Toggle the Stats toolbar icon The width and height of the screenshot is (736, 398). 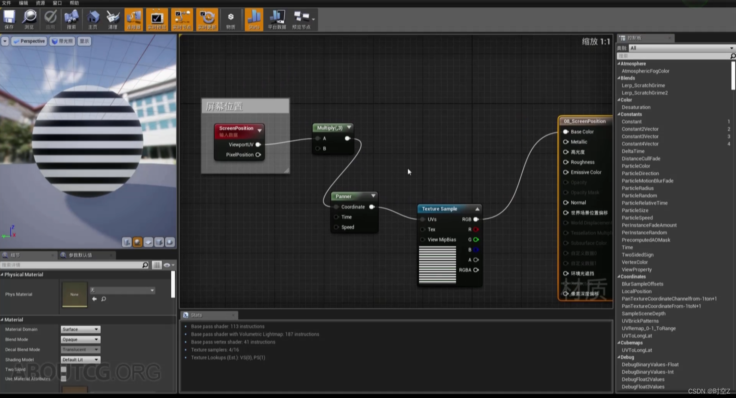click(x=254, y=19)
